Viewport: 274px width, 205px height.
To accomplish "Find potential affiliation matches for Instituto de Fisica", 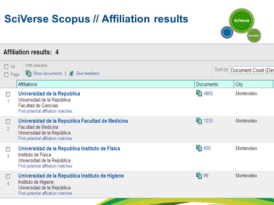I will (x=45, y=166).
